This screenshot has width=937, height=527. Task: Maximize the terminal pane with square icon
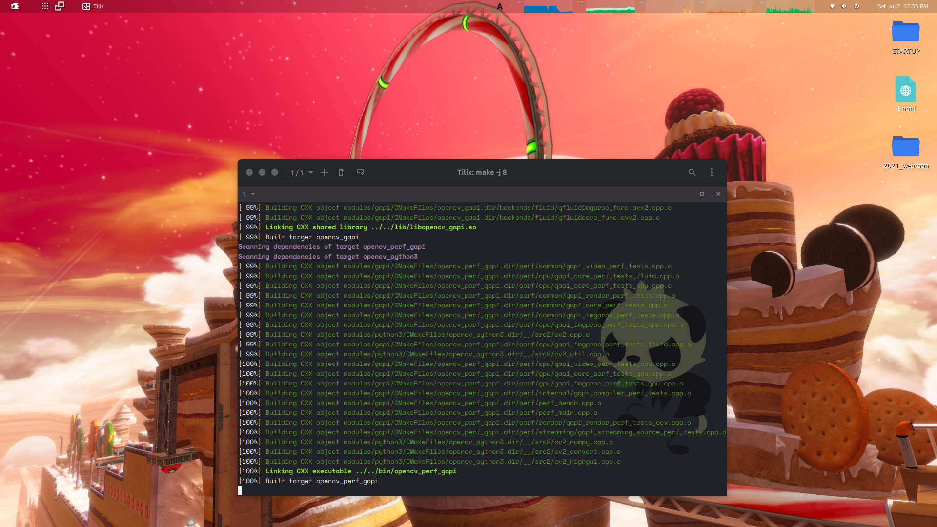point(702,194)
